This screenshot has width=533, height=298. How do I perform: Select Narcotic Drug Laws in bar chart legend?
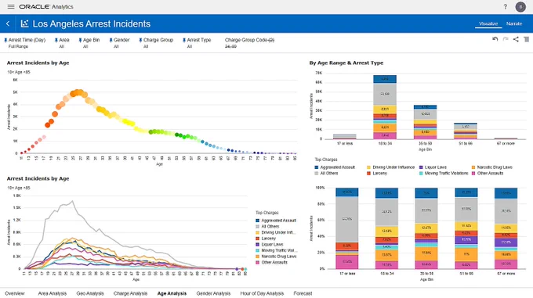[491, 167]
